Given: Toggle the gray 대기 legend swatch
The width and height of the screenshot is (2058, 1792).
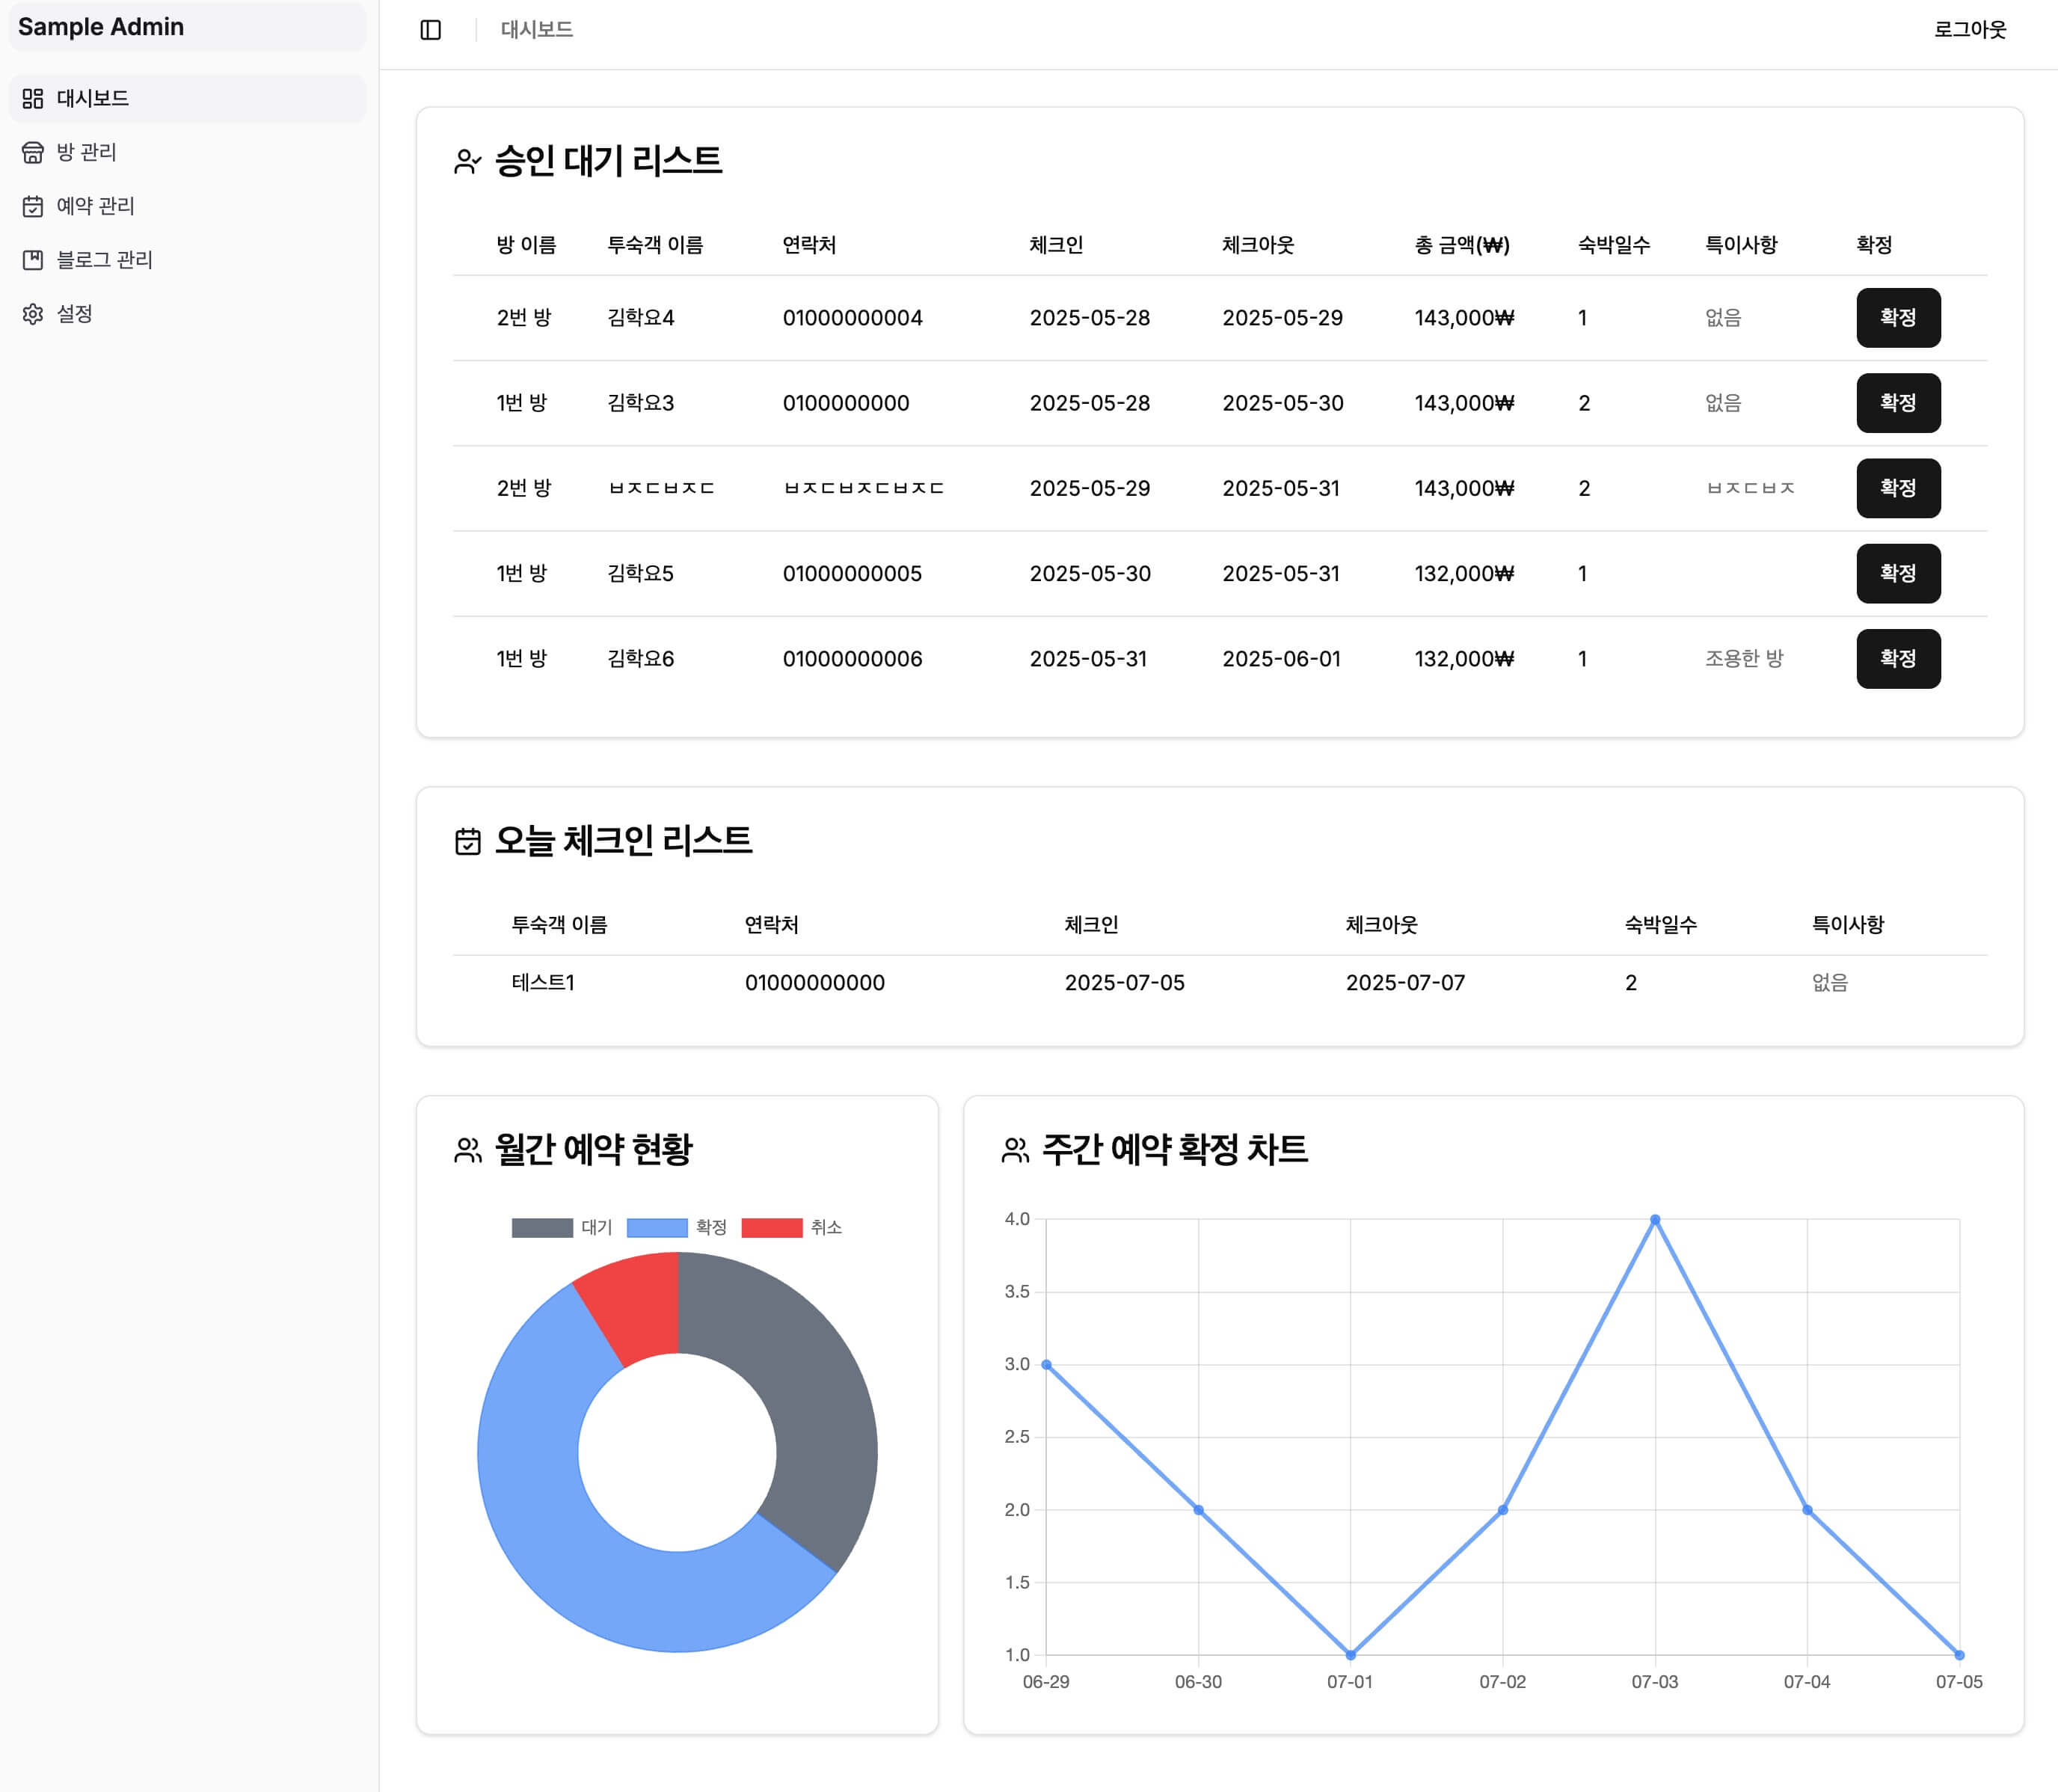Looking at the screenshot, I should coord(542,1228).
